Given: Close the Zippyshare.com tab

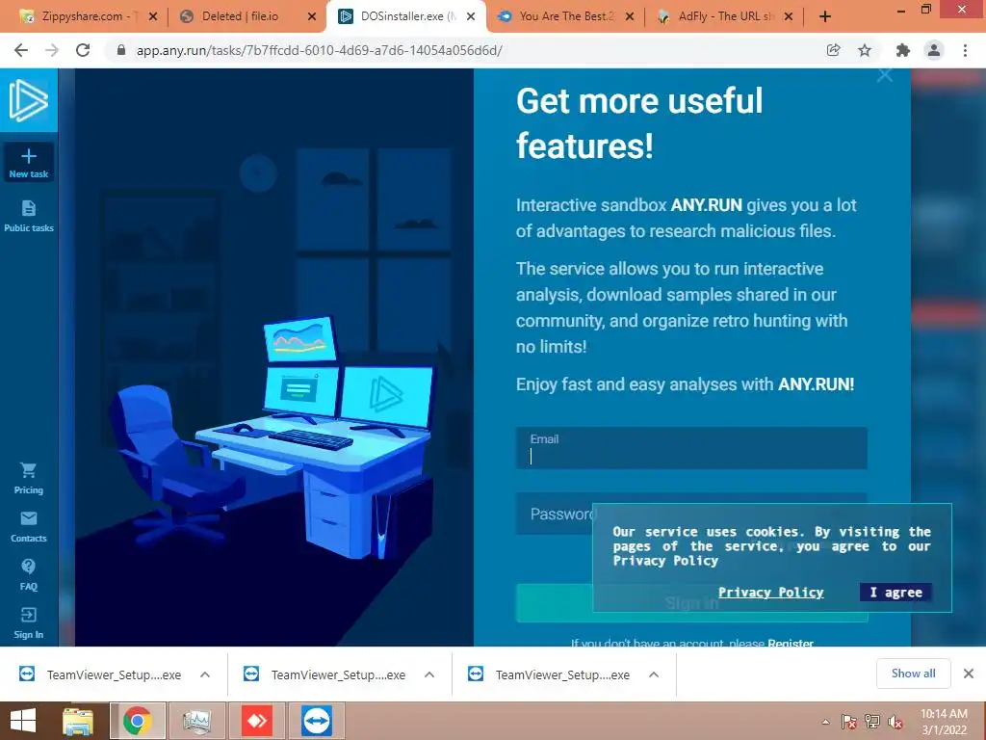Looking at the screenshot, I should [153, 17].
